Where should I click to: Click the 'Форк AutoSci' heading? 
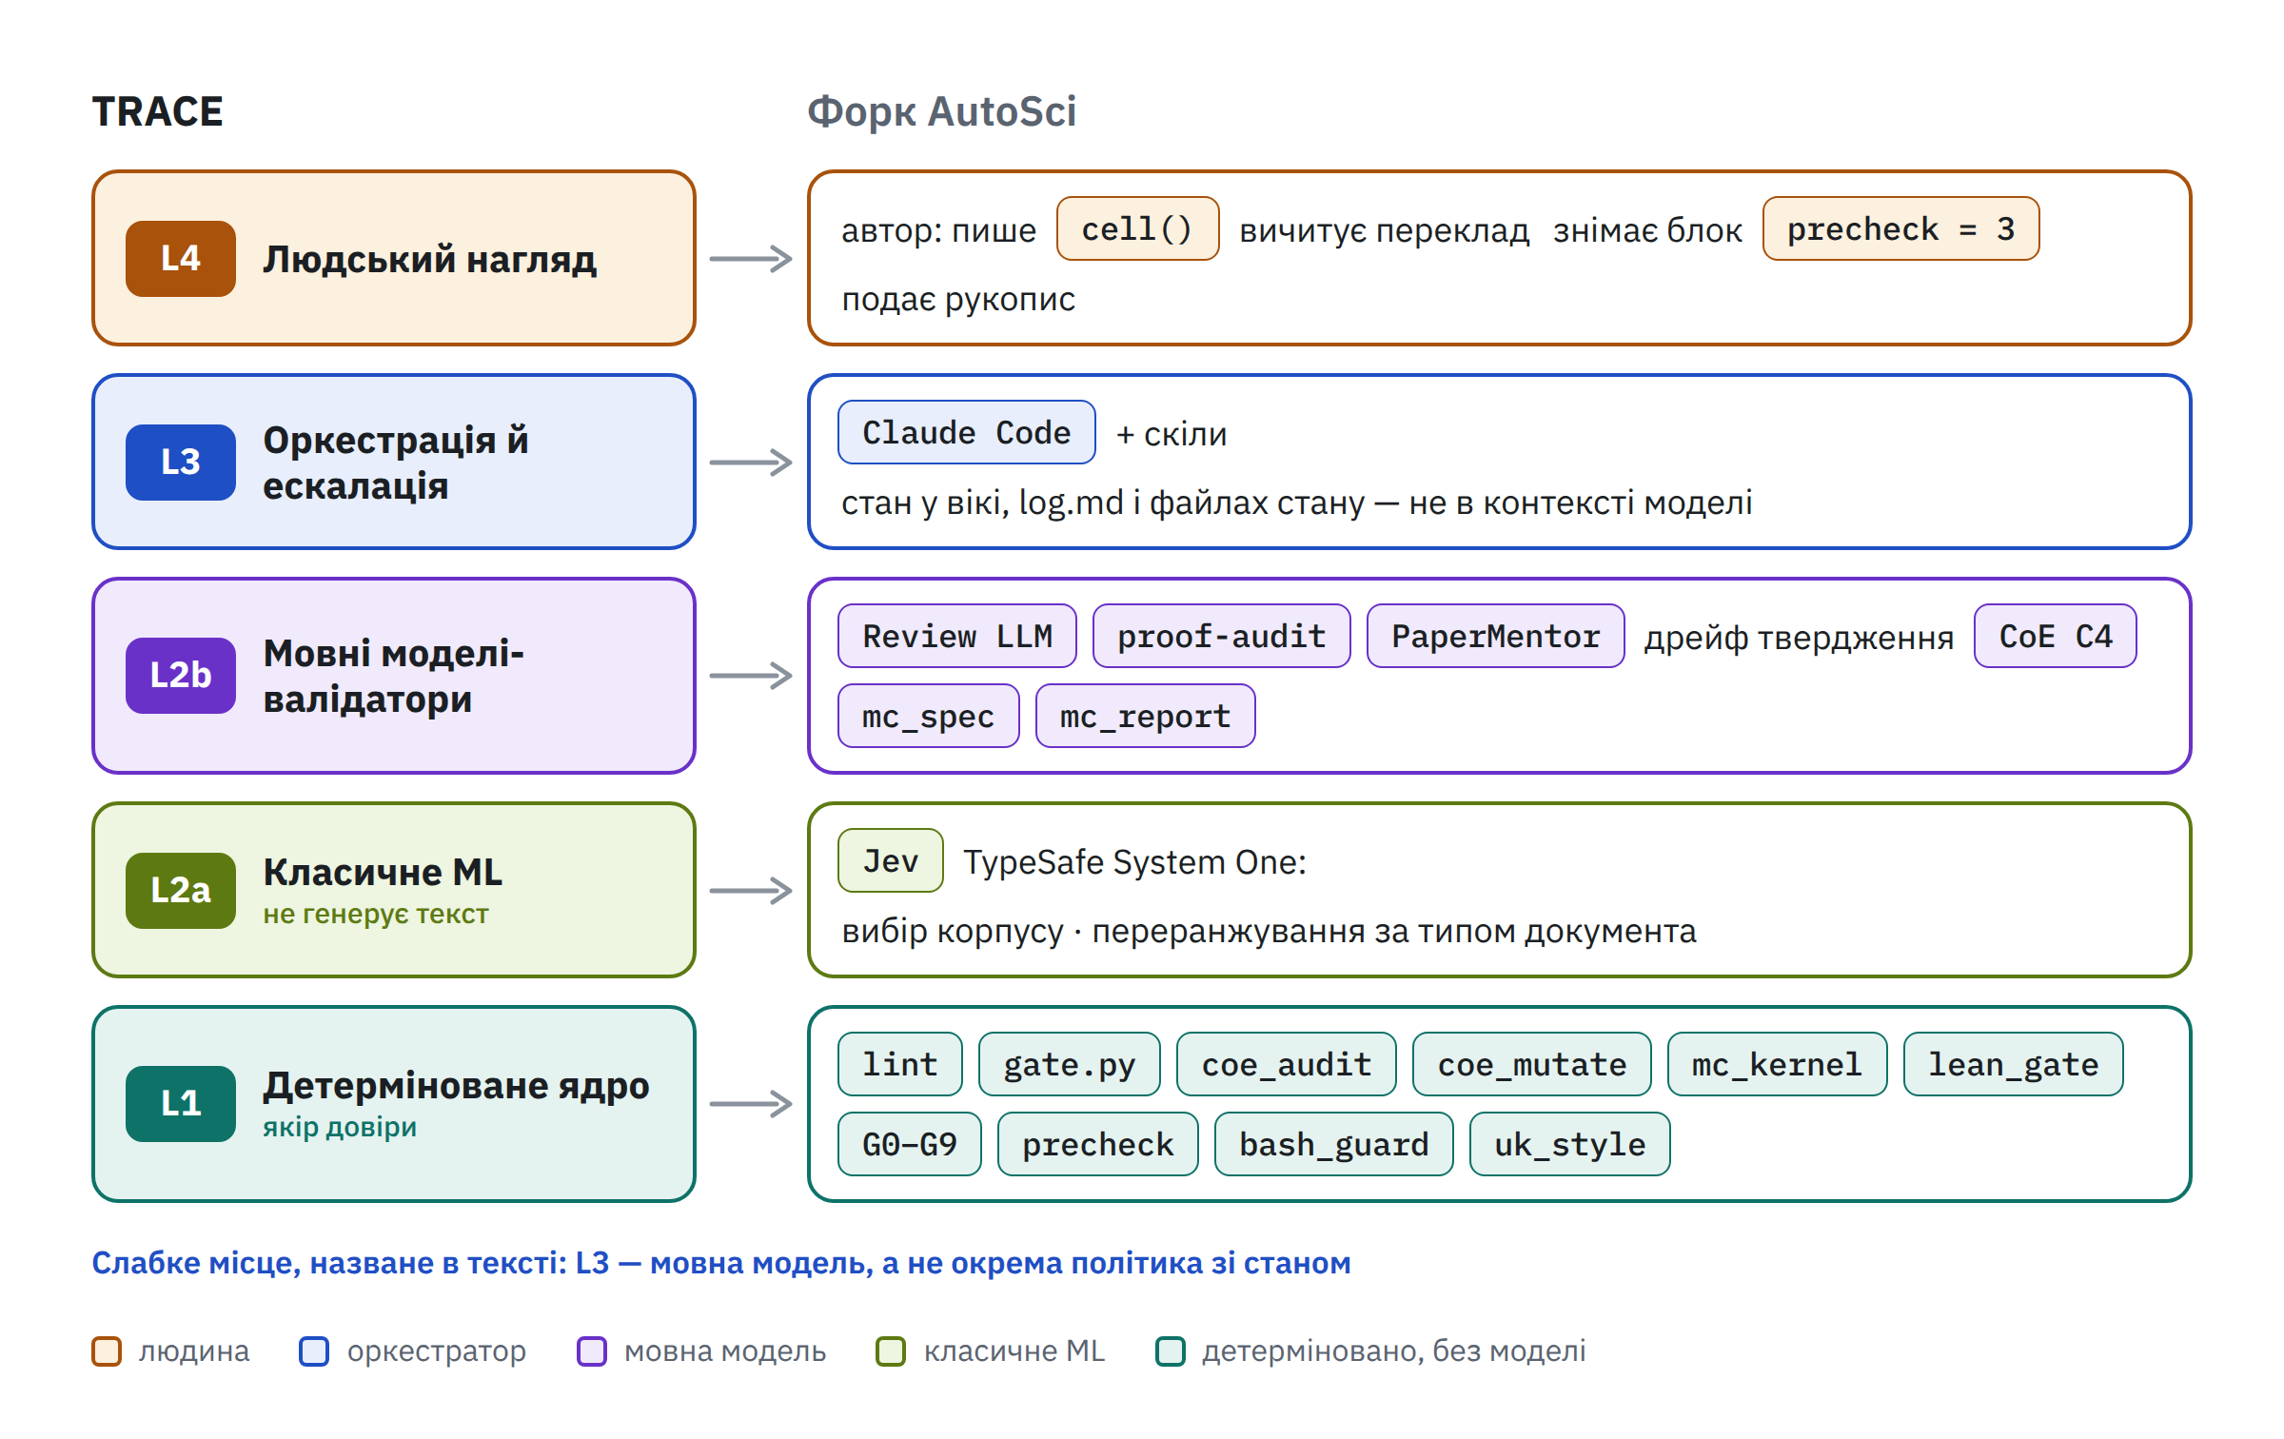(942, 111)
